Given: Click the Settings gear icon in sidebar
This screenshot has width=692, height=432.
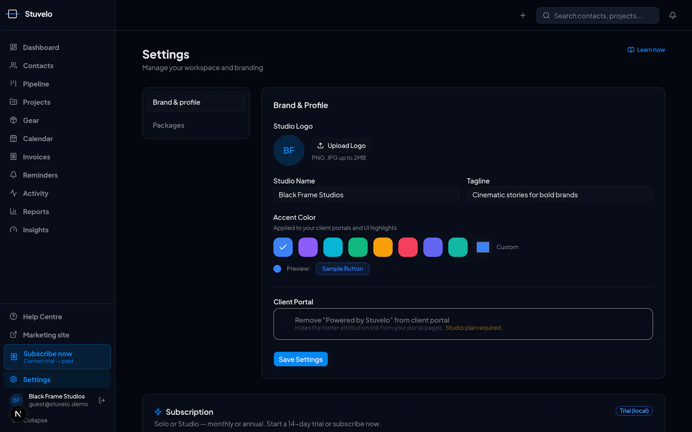Looking at the screenshot, I should [x=13, y=379].
